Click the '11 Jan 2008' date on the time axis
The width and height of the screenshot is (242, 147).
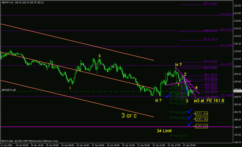tap(6, 145)
